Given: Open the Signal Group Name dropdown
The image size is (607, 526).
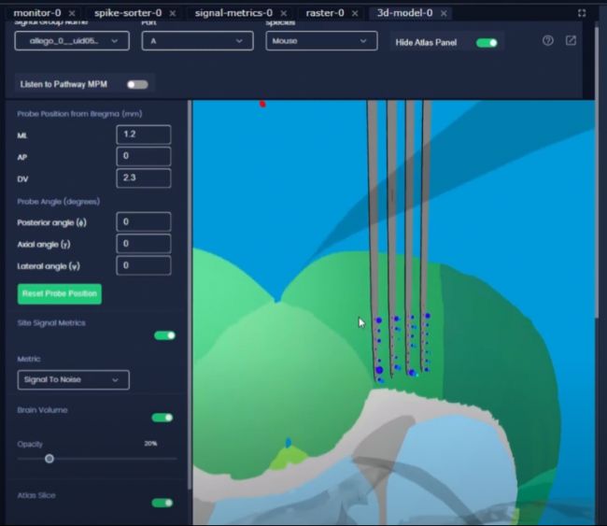Looking at the screenshot, I should [x=72, y=41].
